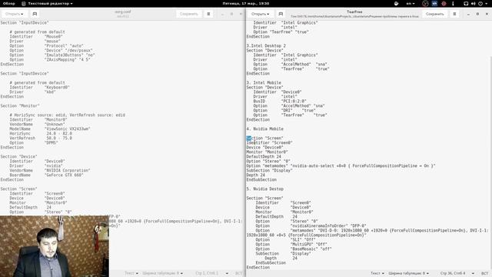492x277 pixels.
Task: Click the blue tray icon in top bar
Action: click(x=434, y=3)
